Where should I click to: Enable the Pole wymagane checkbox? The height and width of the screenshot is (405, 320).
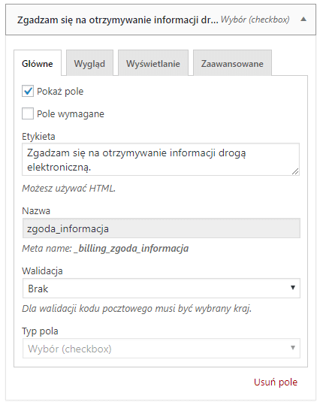(x=28, y=113)
